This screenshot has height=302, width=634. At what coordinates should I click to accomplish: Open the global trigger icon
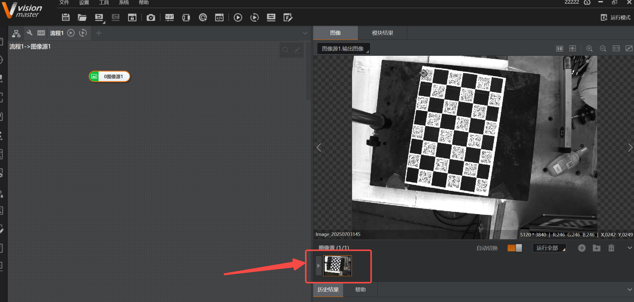coord(203,17)
